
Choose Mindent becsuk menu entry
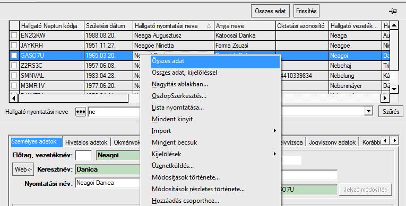(x=215, y=142)
